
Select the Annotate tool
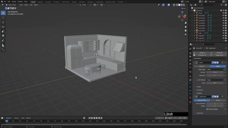pyautogui.click(x=3, y=41)
